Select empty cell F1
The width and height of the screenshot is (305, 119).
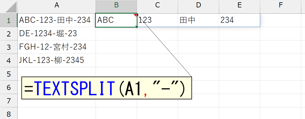click(280, 20)
